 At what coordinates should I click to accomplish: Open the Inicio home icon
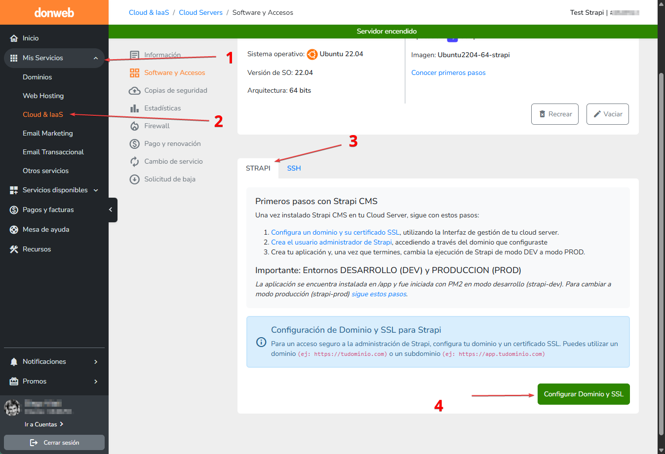tap(14, 38)
